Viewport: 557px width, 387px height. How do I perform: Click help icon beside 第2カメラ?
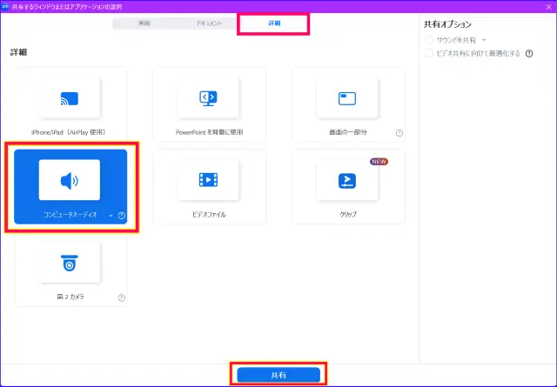[x=121, y=297]
